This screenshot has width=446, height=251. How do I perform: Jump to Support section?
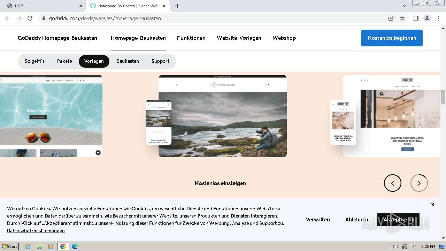pos(160,61)
